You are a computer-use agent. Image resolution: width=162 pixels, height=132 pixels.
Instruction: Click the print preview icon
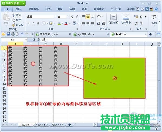18,34
